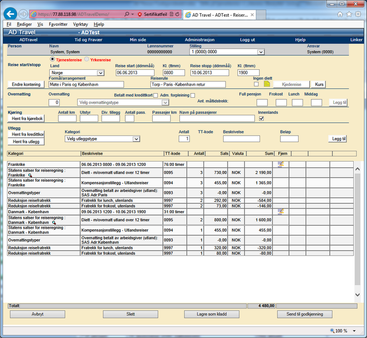
Task: Click the remove icon on Danmark - København row
Action: point(280,211)
